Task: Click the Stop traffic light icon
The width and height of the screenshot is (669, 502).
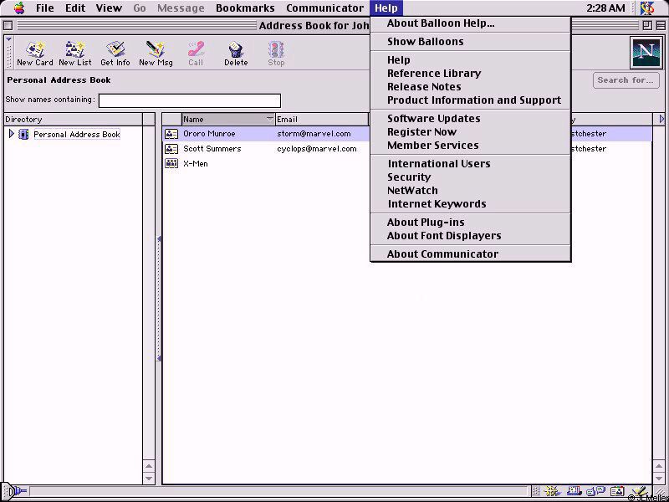Action: pyautogui.click(x=276, y=54)
